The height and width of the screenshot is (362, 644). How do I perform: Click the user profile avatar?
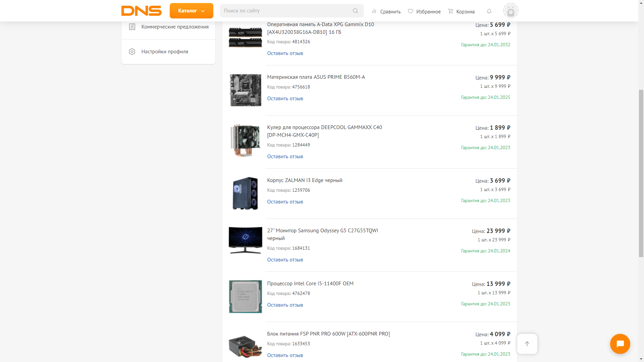[511, 11]
